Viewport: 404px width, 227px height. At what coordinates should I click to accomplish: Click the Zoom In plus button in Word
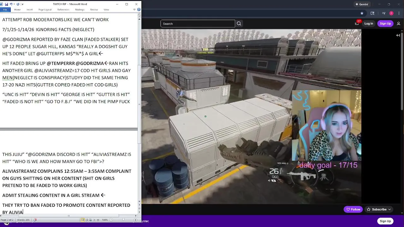tap(135, 220)
